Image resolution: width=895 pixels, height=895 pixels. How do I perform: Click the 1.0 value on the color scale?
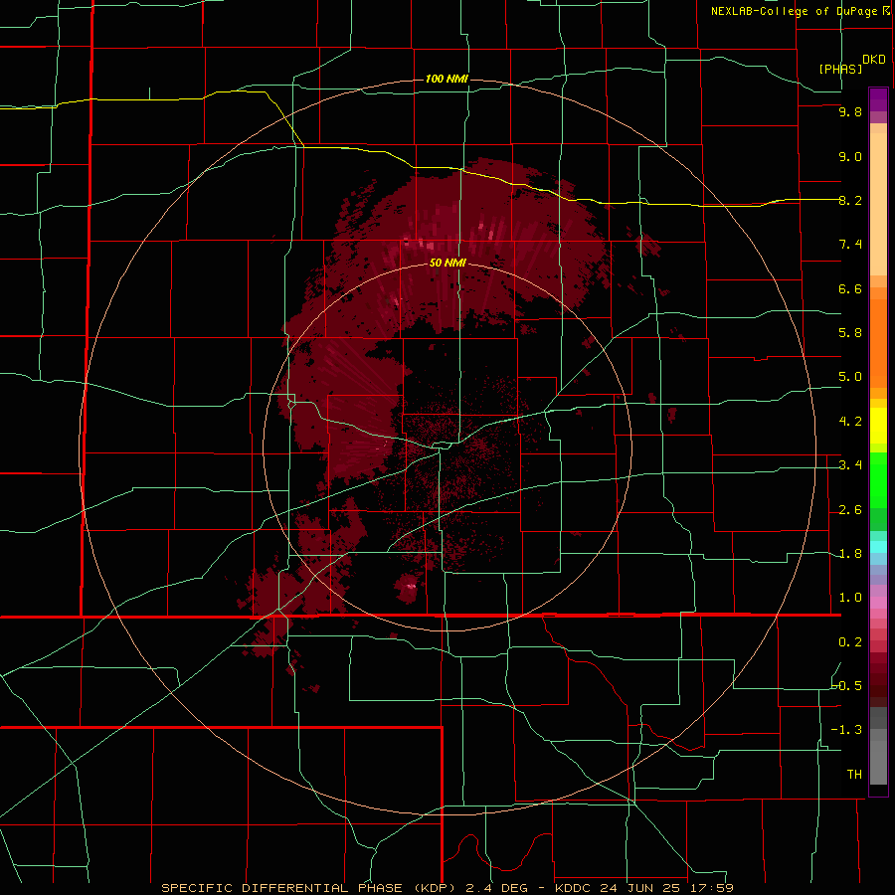pyautogui.click(x=850, y=597)
